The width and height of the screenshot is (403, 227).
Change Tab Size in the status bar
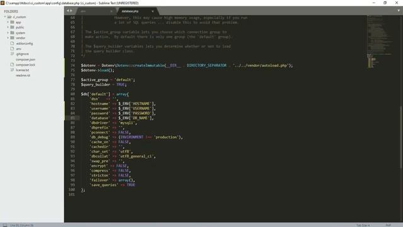click(x=363, y=225)
